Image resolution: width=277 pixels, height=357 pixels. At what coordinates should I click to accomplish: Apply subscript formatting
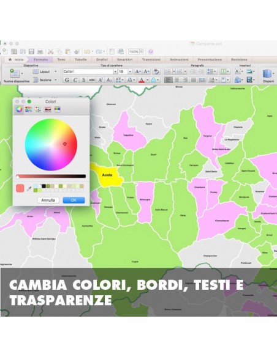tap(109, 80)
